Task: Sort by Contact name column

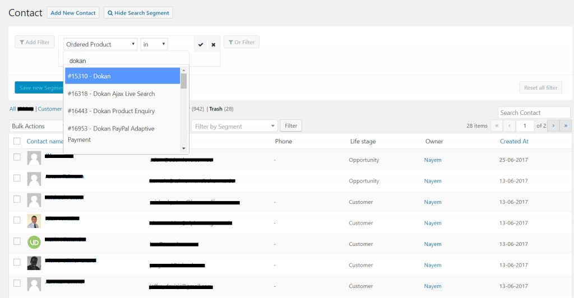Action: click(45, 142)
